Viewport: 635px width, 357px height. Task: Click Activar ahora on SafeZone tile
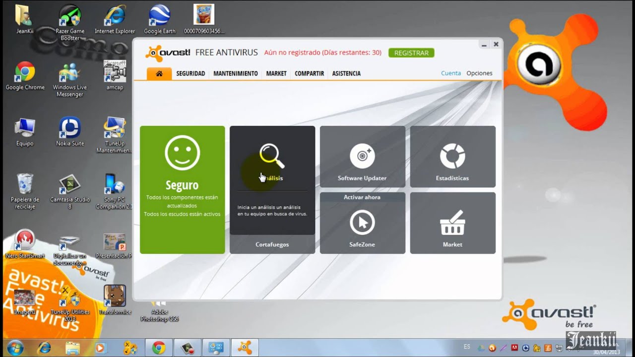(x=362, y=197)
